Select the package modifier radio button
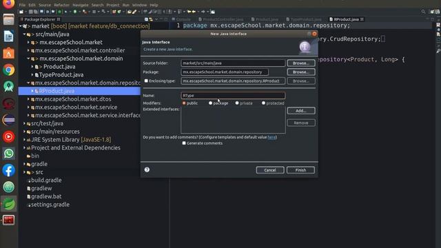Screen dimensions: 441x248 (x=210, y=103)
